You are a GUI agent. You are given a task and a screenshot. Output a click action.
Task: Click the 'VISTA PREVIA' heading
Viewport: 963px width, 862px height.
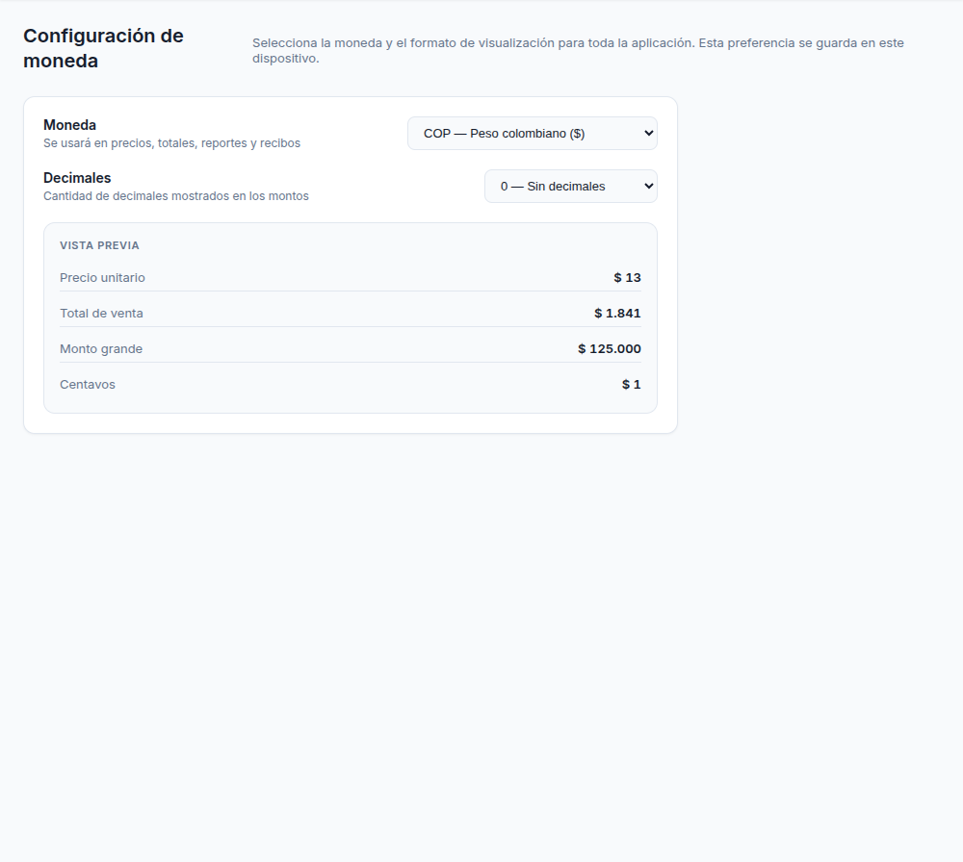pyautogui.click(x=99, y=245)
